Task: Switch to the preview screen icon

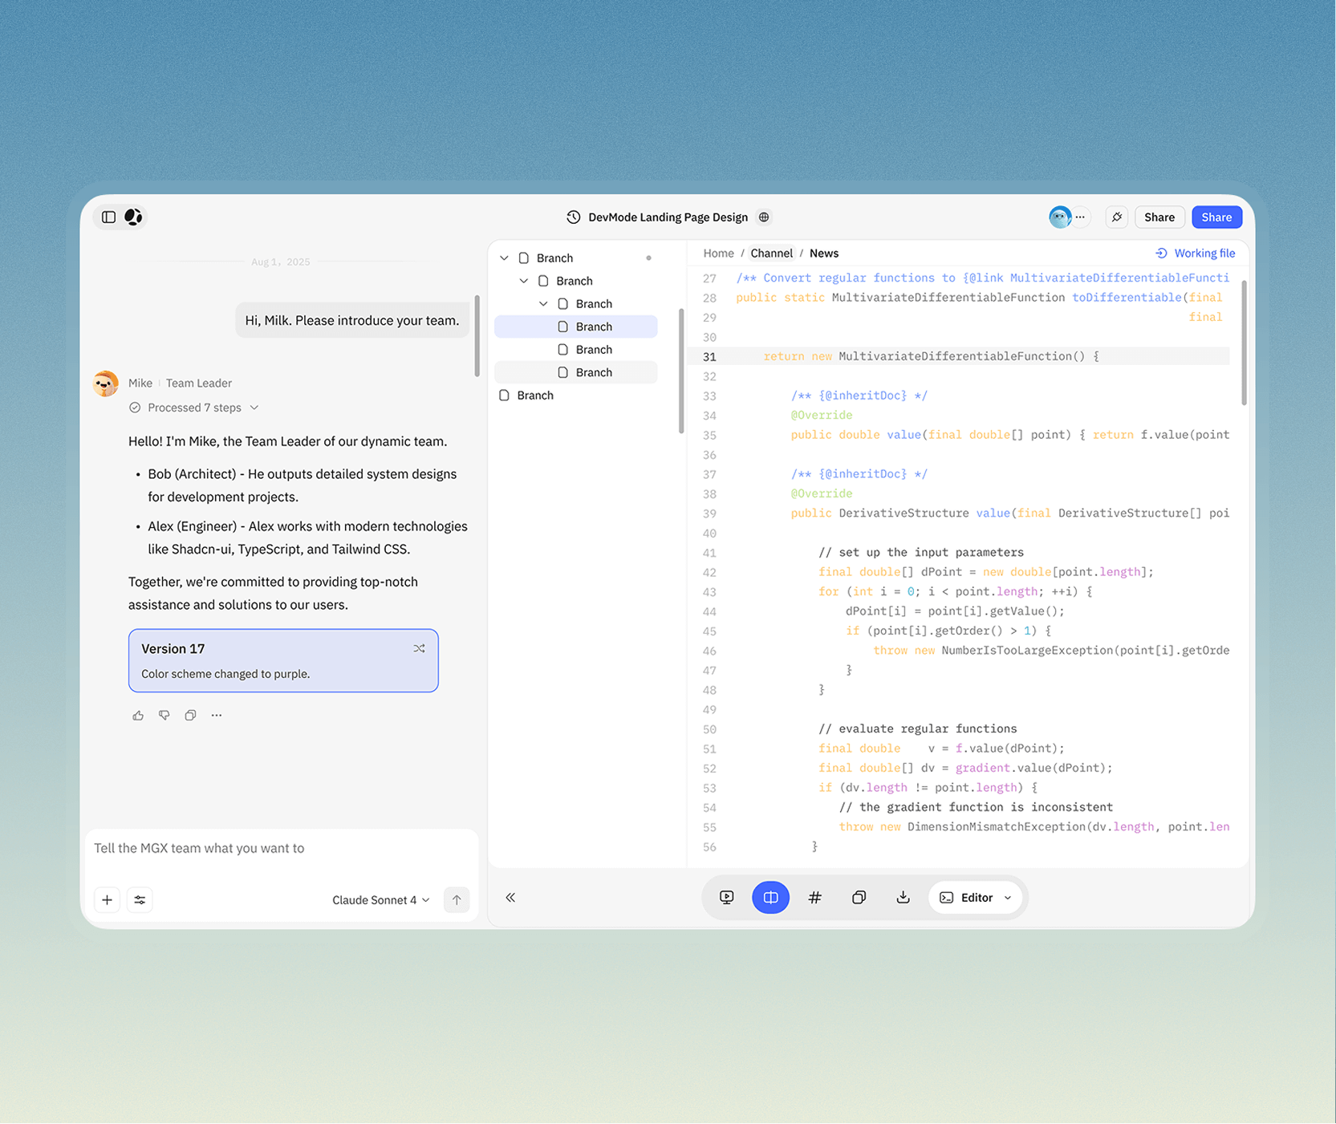Action: pos(727,898)
